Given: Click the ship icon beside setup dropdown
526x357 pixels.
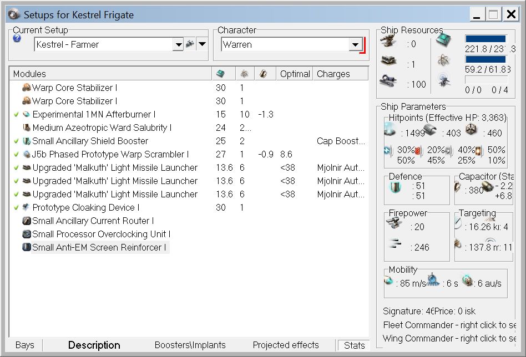Looking at the screenshot, I should [x=190, y=44].
